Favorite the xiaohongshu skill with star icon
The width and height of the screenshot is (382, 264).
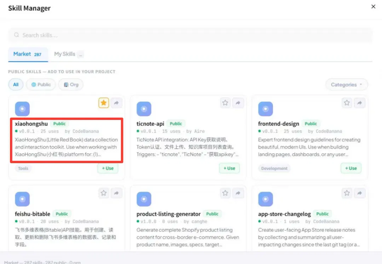(x=104, y=103)
